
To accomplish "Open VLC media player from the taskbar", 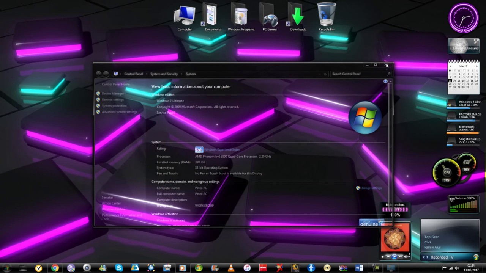I will click(231, 268).
